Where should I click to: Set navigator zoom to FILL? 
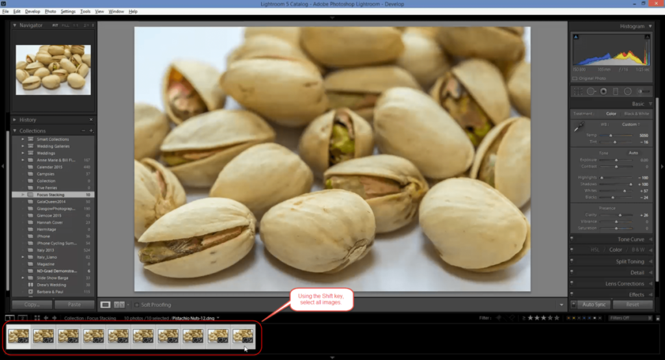66,25
